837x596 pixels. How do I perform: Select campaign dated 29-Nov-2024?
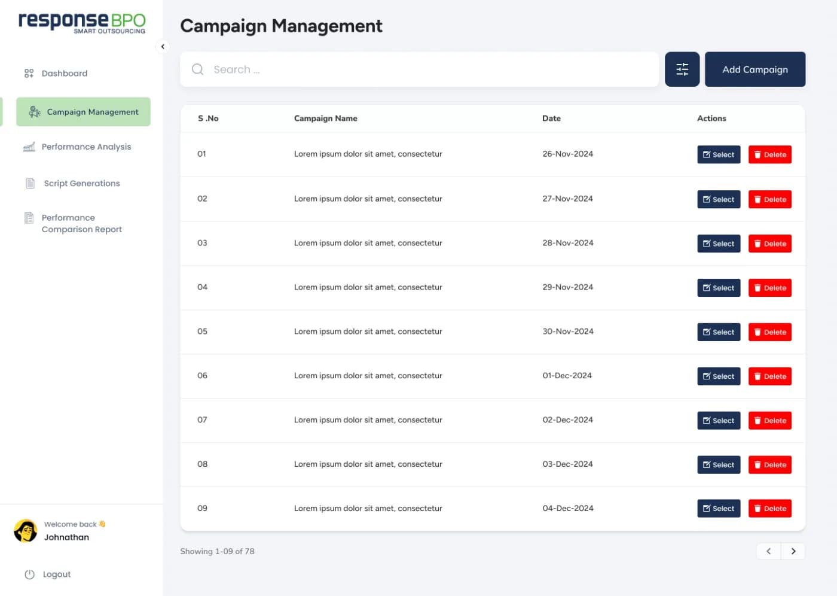click(719, 288)
